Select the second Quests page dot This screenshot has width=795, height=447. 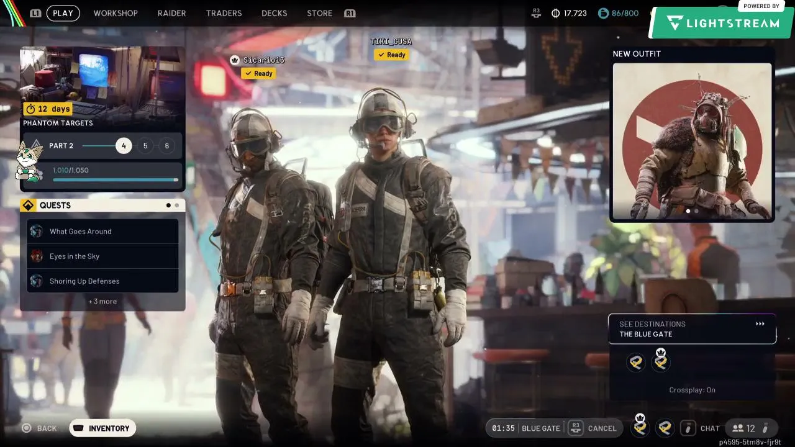tap(176, 205)
